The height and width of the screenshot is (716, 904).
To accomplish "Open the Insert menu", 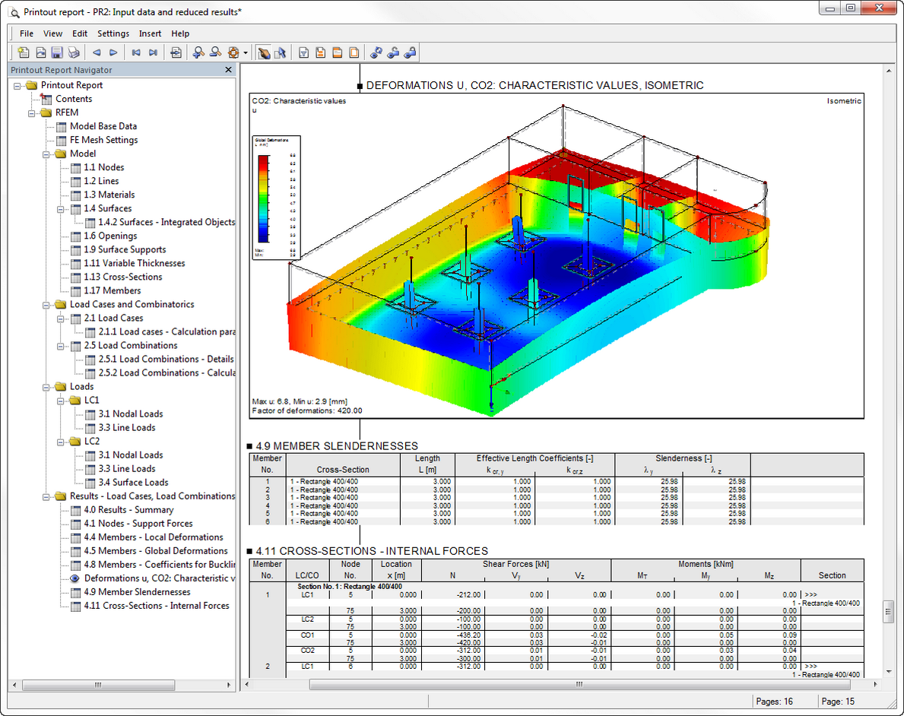I will point(150,33).
